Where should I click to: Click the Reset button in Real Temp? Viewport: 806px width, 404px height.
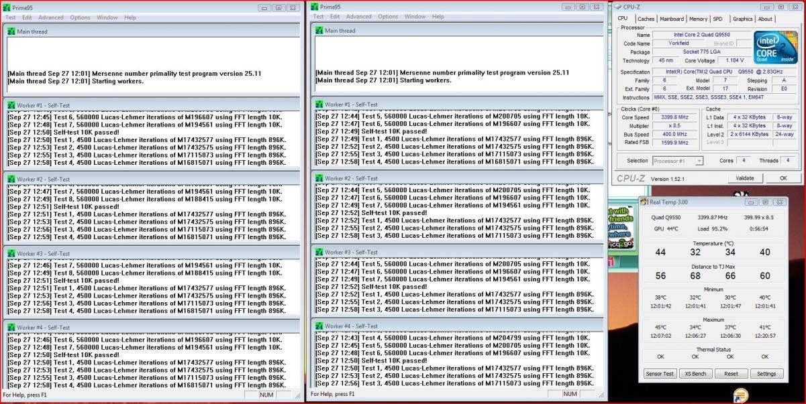point(731,374)
